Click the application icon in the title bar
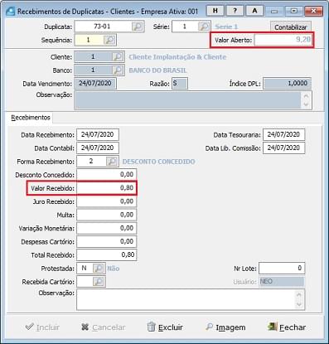Screen dimensions: 329x344 pos(11,12)
